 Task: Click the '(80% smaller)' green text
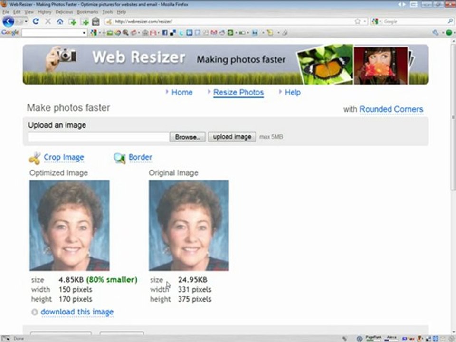112,280
